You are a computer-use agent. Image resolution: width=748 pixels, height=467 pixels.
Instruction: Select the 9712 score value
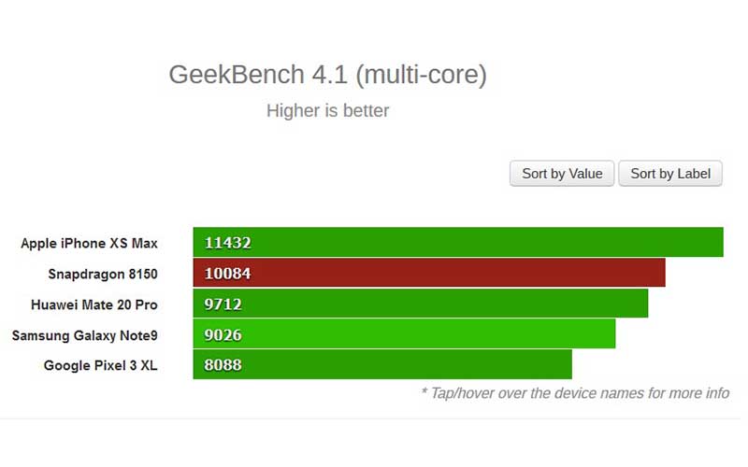pos(223,304)
